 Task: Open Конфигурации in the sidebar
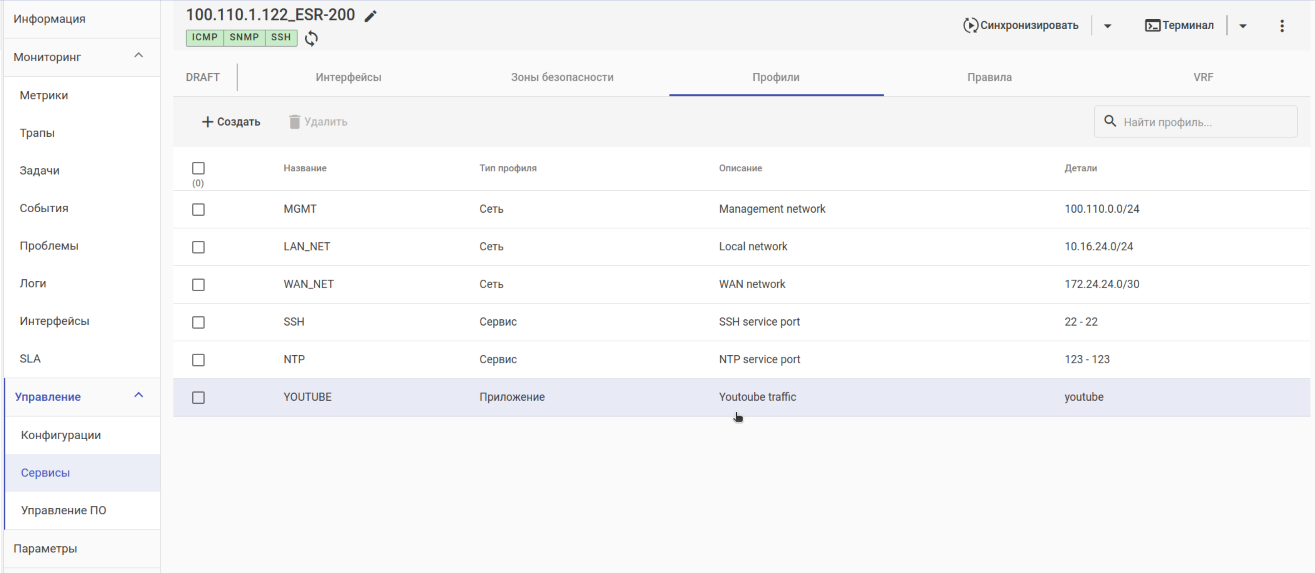pos(61,435)
